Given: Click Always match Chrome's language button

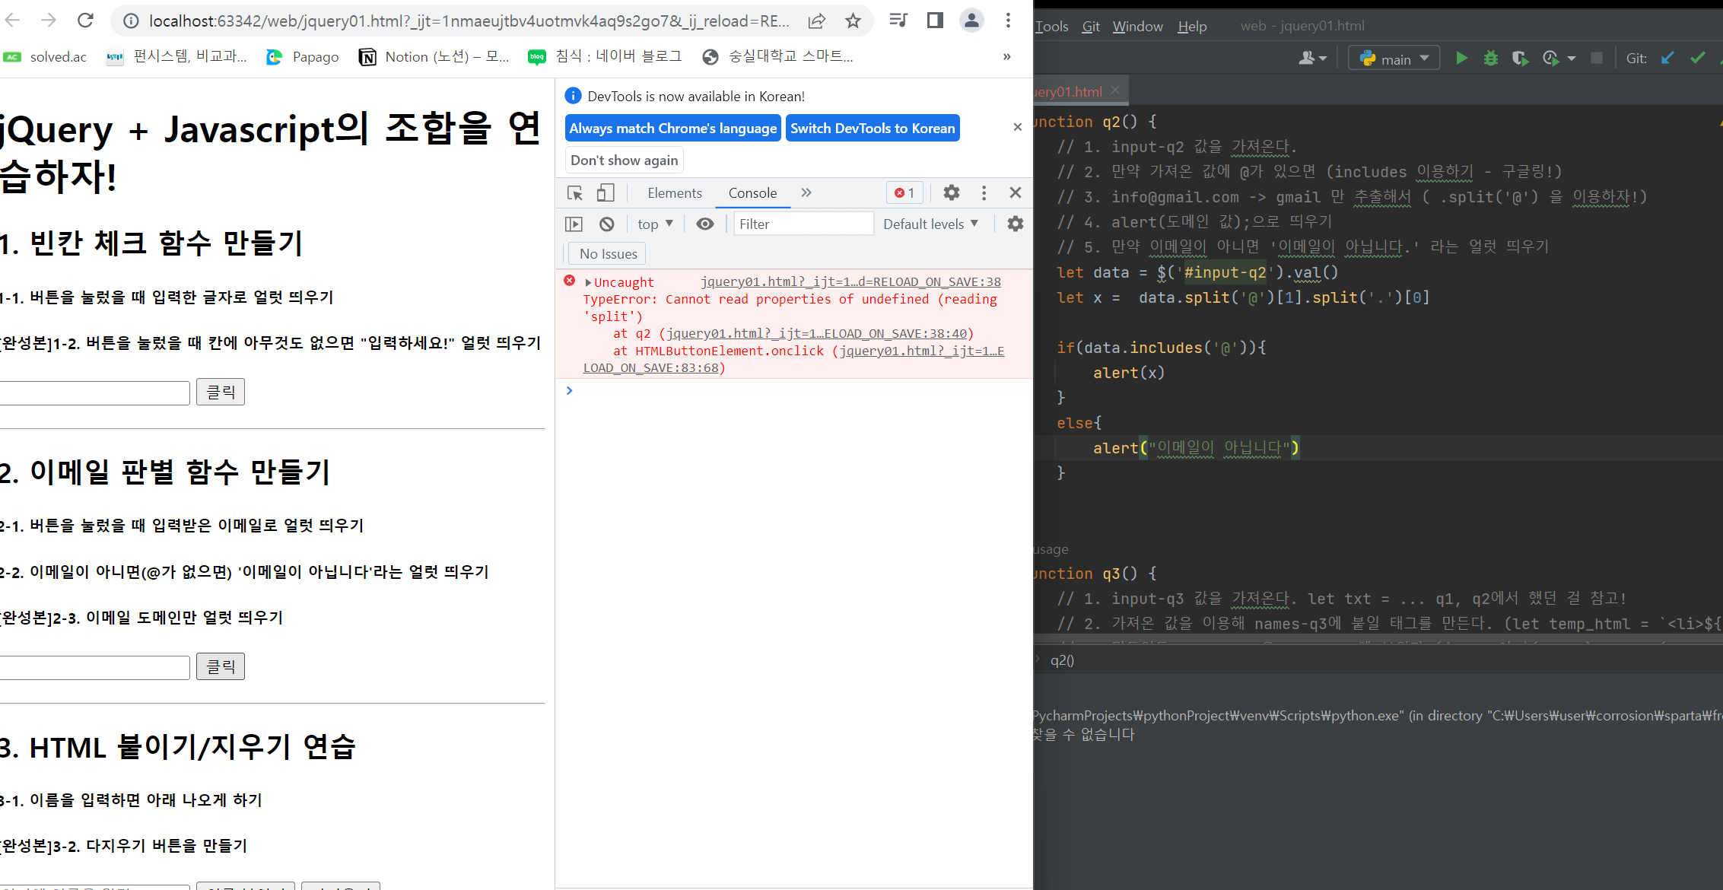Looking at the screenshot, I should click(x=672, y=129).
